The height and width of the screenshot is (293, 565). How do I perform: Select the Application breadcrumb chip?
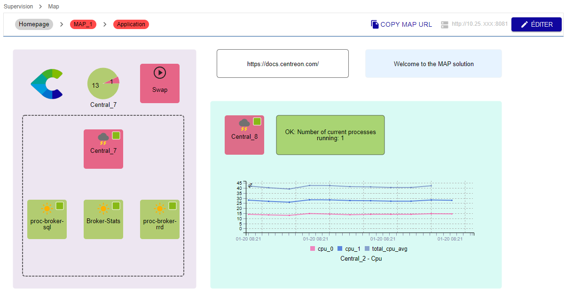pos(131,24)
